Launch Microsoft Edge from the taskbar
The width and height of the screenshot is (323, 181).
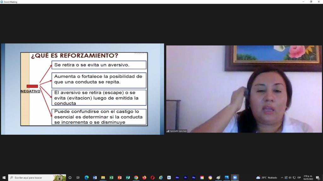[x=86, y=178]
